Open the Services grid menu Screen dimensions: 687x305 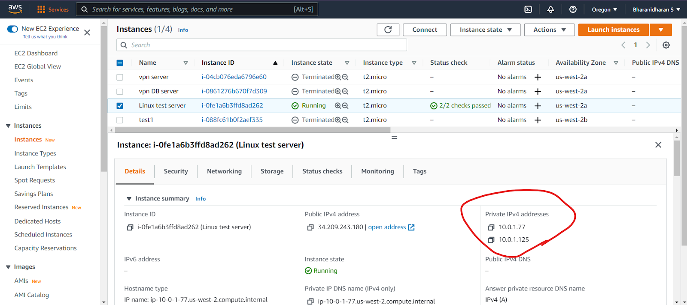pyautogui.click(x=53, y=9)
